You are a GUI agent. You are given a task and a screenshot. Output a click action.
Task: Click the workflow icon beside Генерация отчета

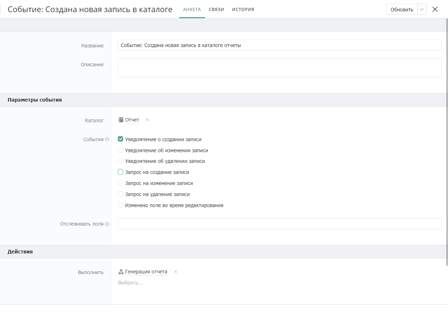coord(121,272)
